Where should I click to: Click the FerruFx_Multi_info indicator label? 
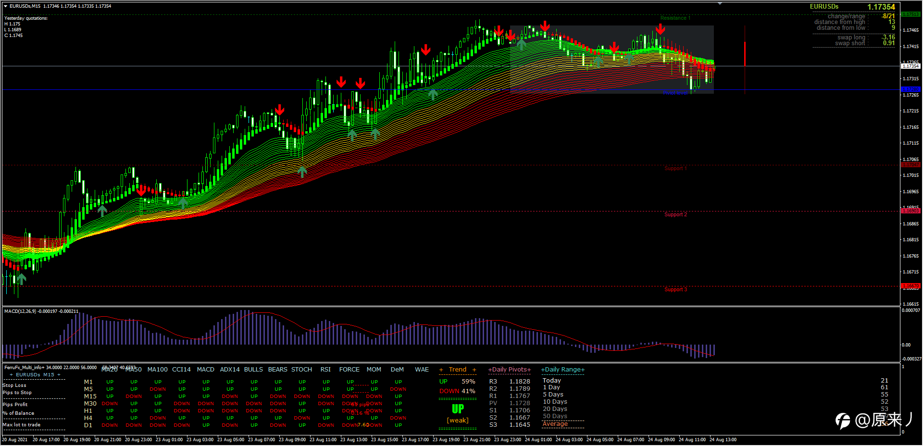[x=24, y=368]
